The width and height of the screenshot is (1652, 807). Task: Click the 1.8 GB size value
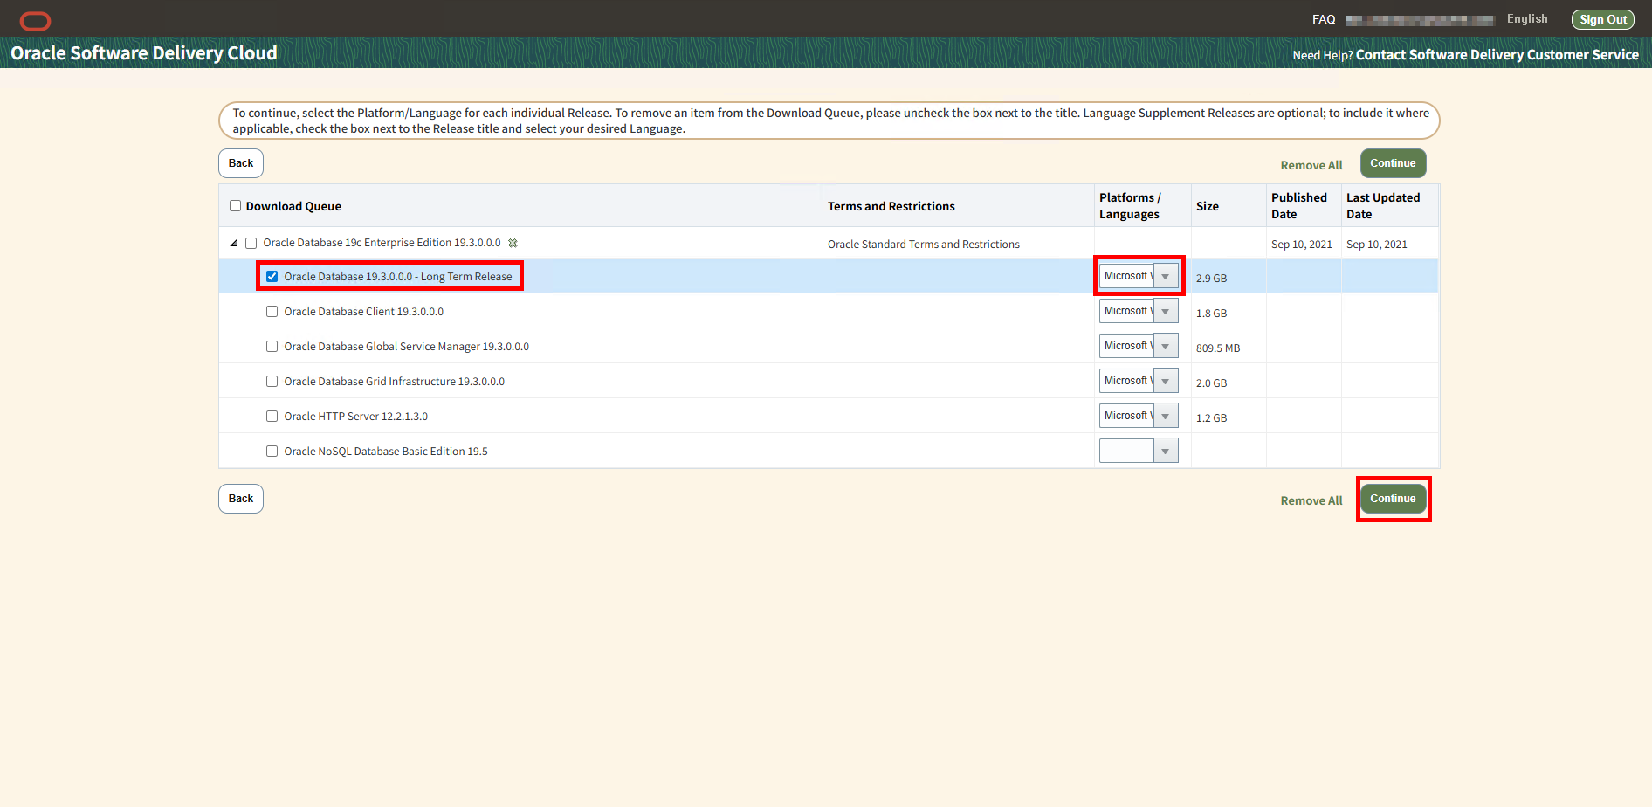[1211, 314]
